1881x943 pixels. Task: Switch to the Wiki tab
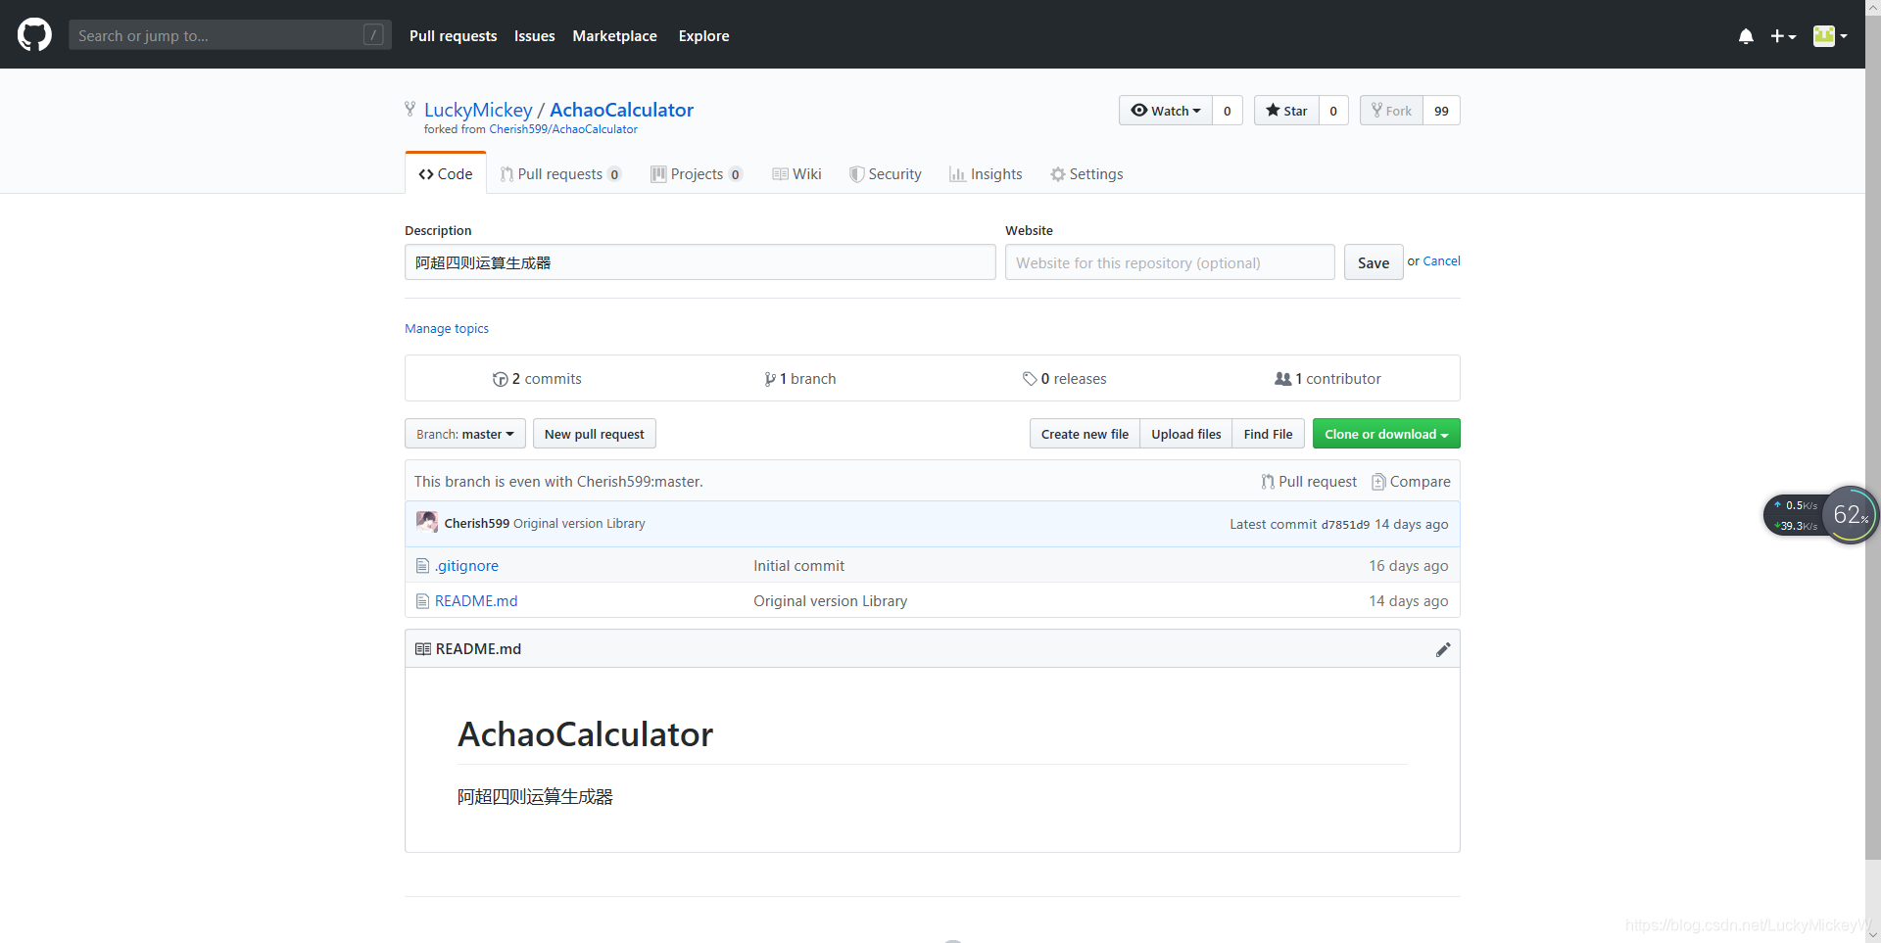[x=796, y=174]
